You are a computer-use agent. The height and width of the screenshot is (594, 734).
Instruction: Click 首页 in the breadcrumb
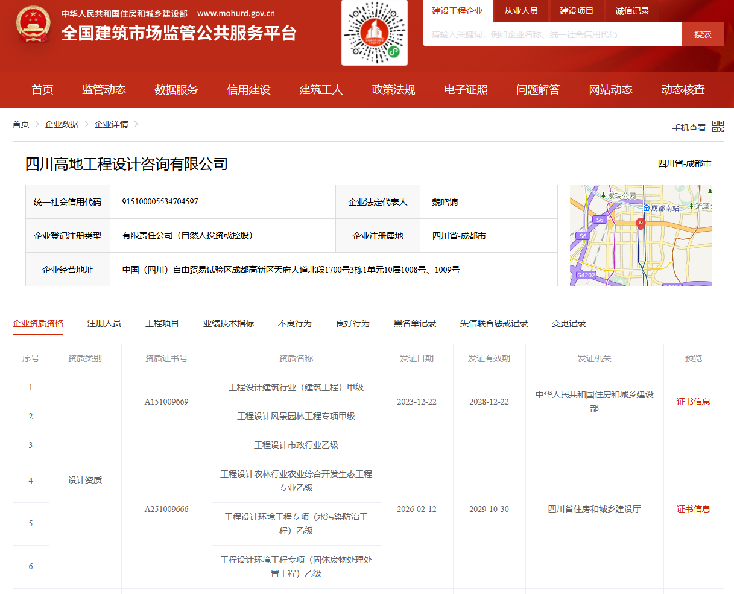pos(21,124)
